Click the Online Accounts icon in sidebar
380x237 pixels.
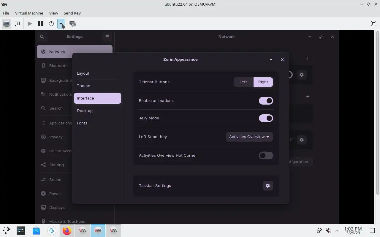point(43,151)
